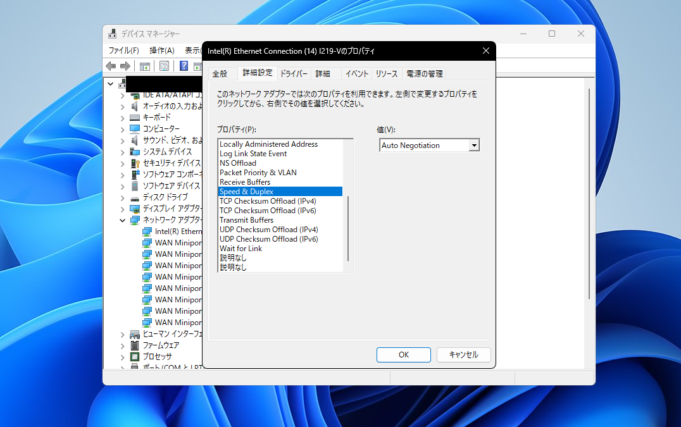This screenshot has height=427, width=681.
Task: Switch to the 電源の管理 tab
Action: (x=424, y=74)
